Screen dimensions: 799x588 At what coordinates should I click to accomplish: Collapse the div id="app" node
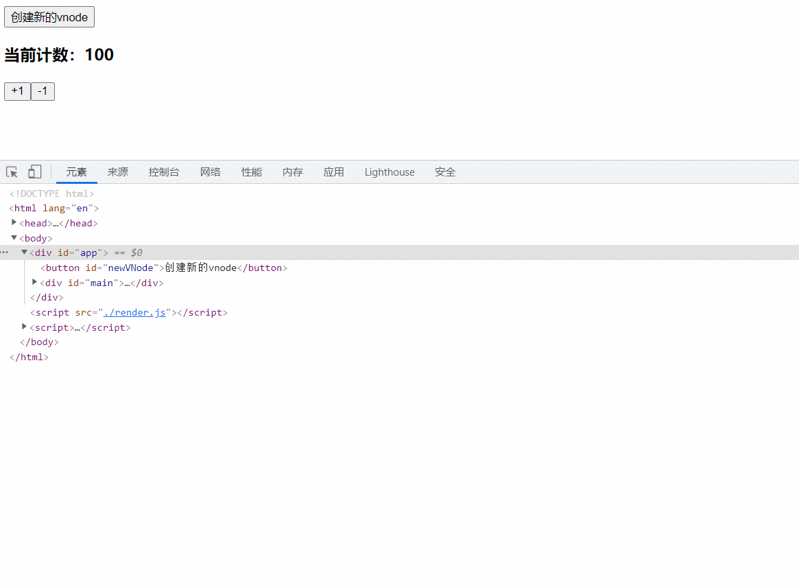[25, 252]
